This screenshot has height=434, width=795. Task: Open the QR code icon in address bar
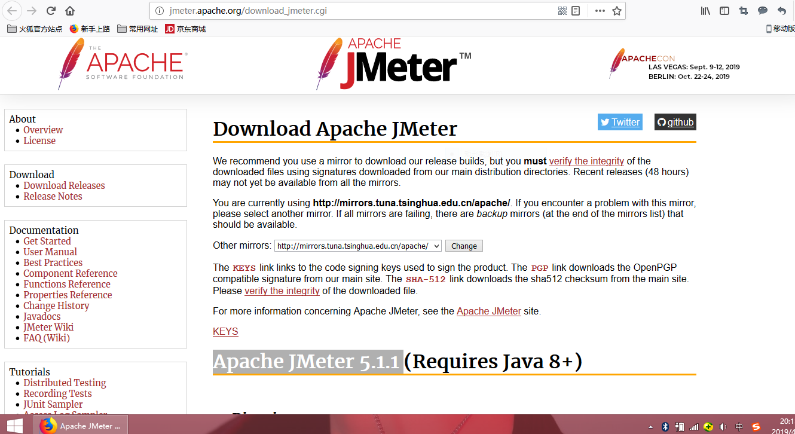point(562,11)
